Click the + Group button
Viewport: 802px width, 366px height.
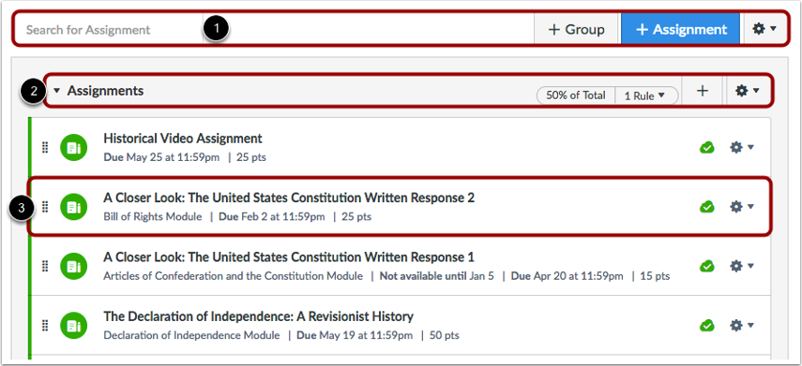(x=577, y=29)
